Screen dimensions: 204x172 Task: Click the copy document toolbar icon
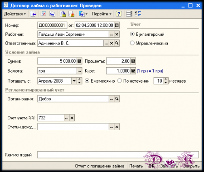[52, 14]
